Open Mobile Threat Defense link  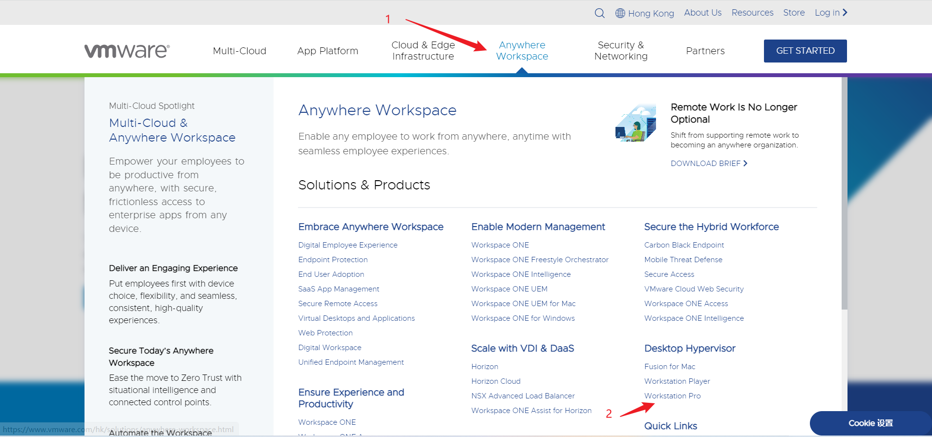click(x=683, y=260)
